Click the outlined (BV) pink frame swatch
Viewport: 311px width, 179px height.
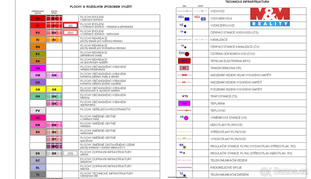coord(70,33)
